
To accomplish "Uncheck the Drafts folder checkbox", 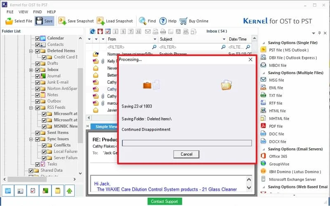I will click(x=37, y=64).
